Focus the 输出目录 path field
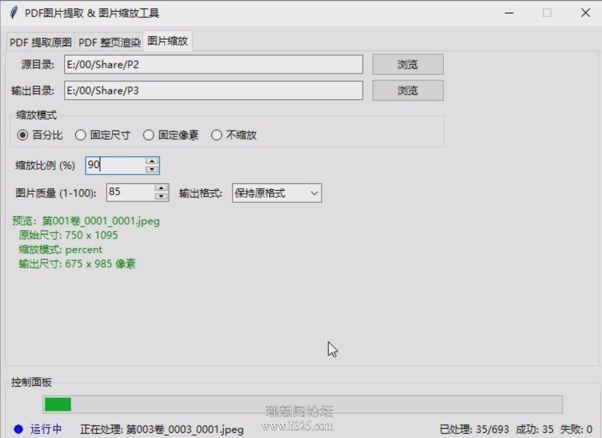The width and height of the screenshot is (602, 438). click(214, 90)
